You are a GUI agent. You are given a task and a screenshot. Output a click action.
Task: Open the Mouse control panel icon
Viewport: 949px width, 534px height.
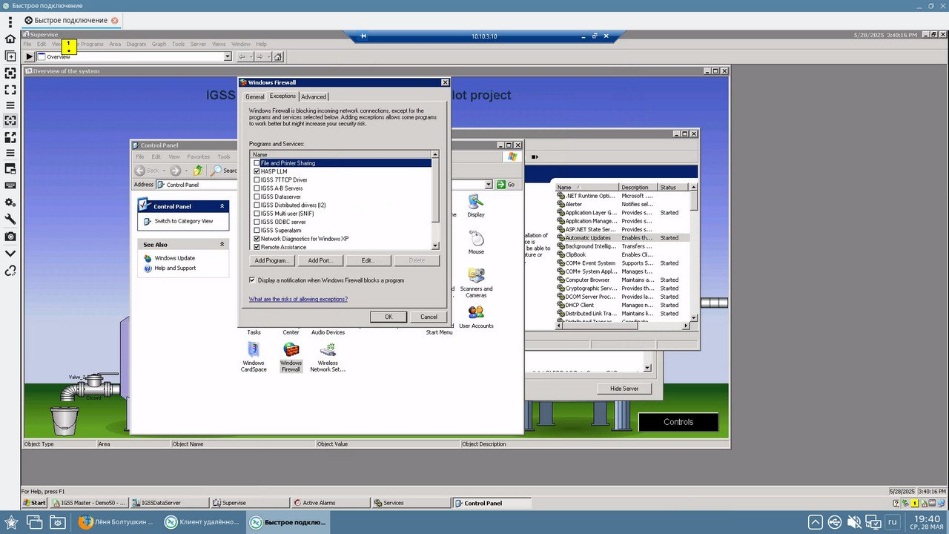coord(476,238)
